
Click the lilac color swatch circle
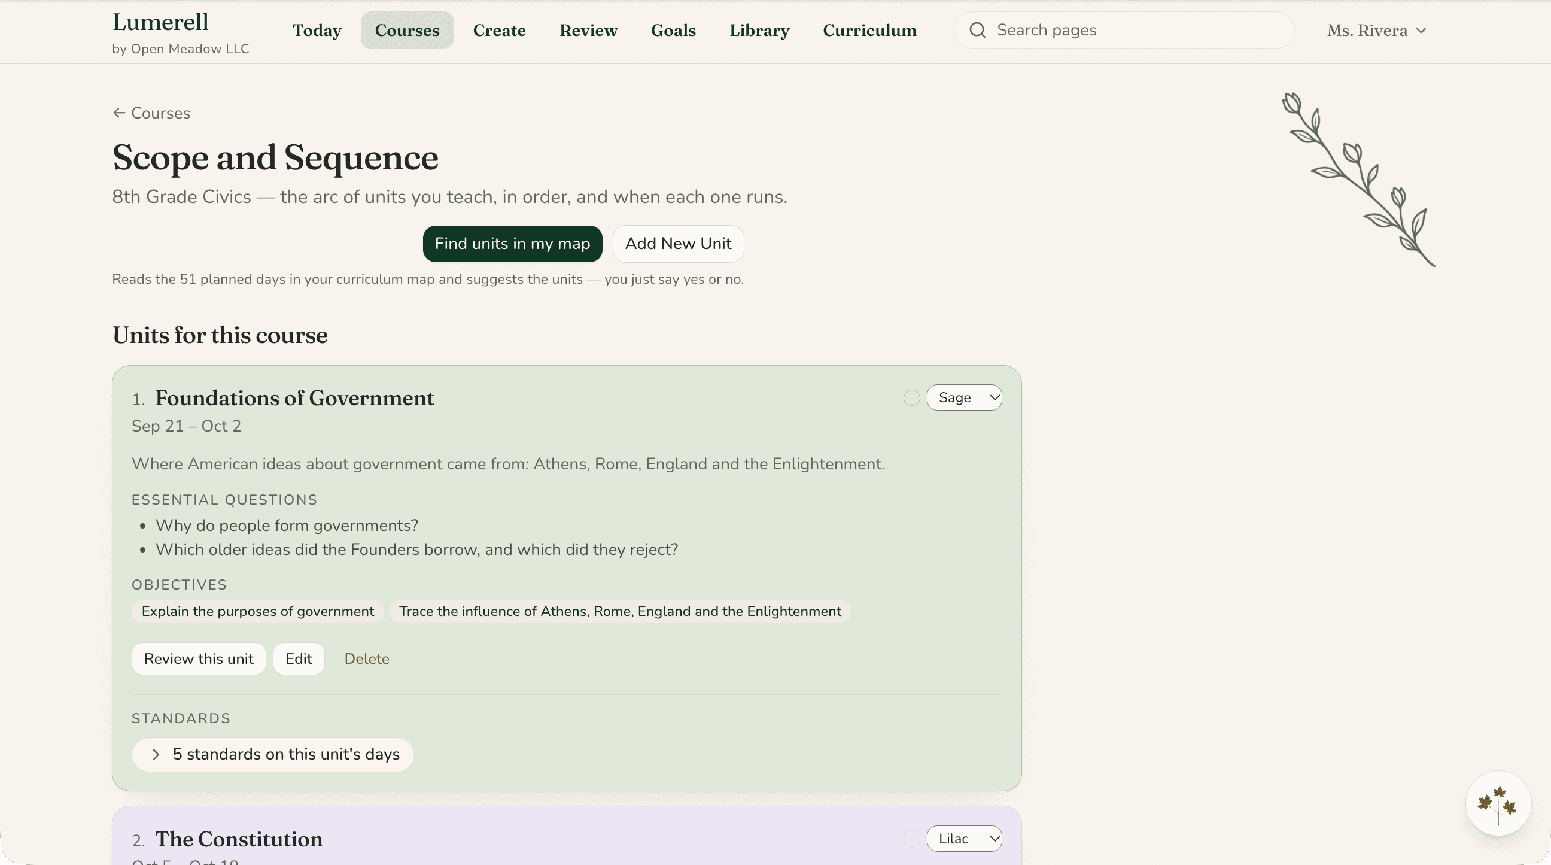point(911,839)
